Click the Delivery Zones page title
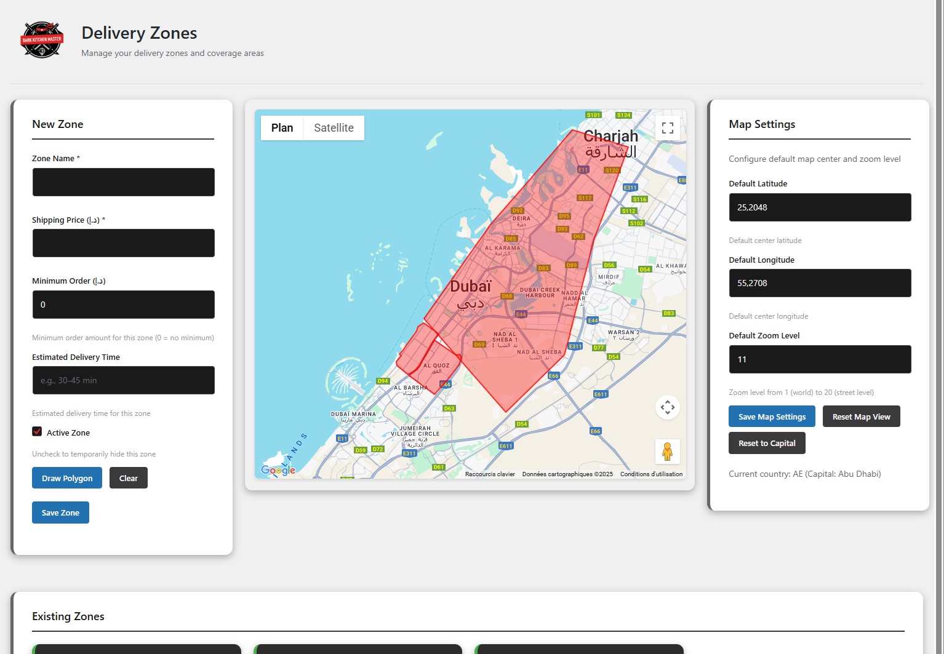The width and height of the screenshot is (944, 654). pyautogui.click(x=139, y=33)
